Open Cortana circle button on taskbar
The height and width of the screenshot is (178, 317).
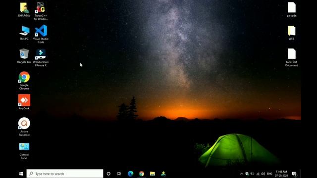(x=108, y=174)
